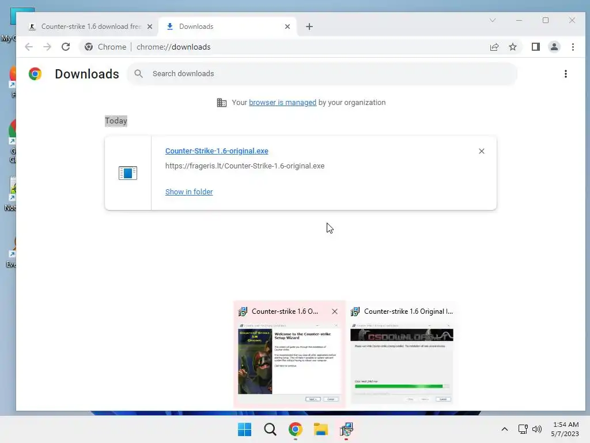
Task: Focus the Search downloads field
Action: (322, 73)
